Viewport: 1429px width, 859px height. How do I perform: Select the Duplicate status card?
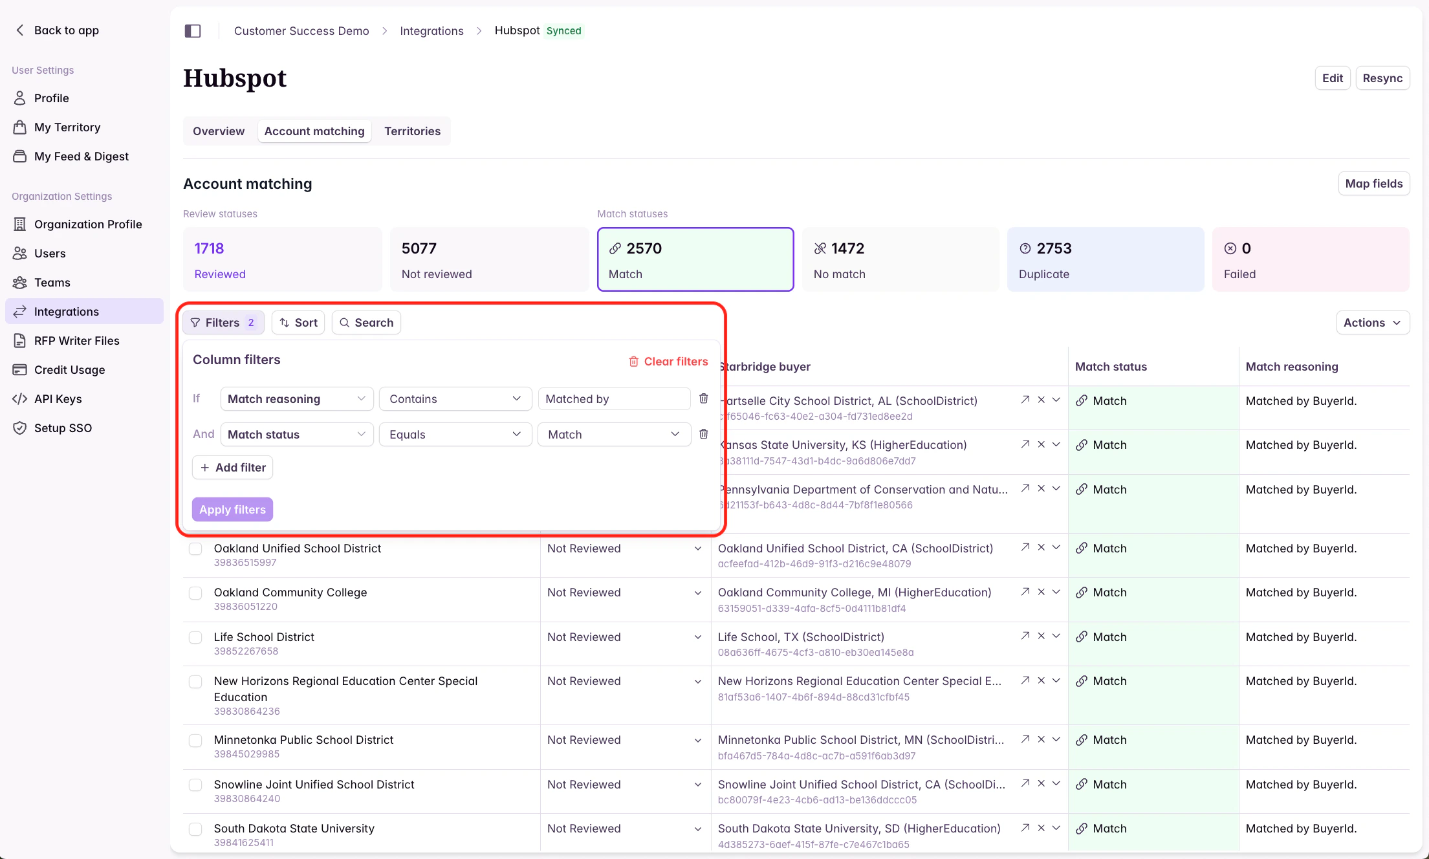1105,259
